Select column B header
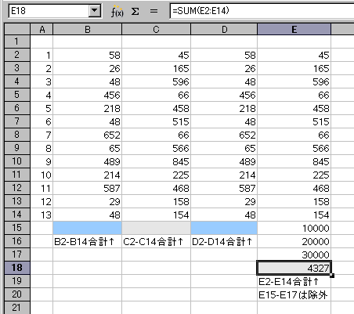Image resolution: width=354 pixels, height=314 pixels. [88, 29]
